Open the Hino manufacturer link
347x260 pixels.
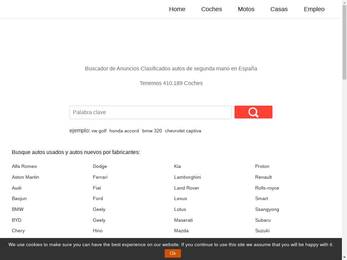(x=98, y=231)
